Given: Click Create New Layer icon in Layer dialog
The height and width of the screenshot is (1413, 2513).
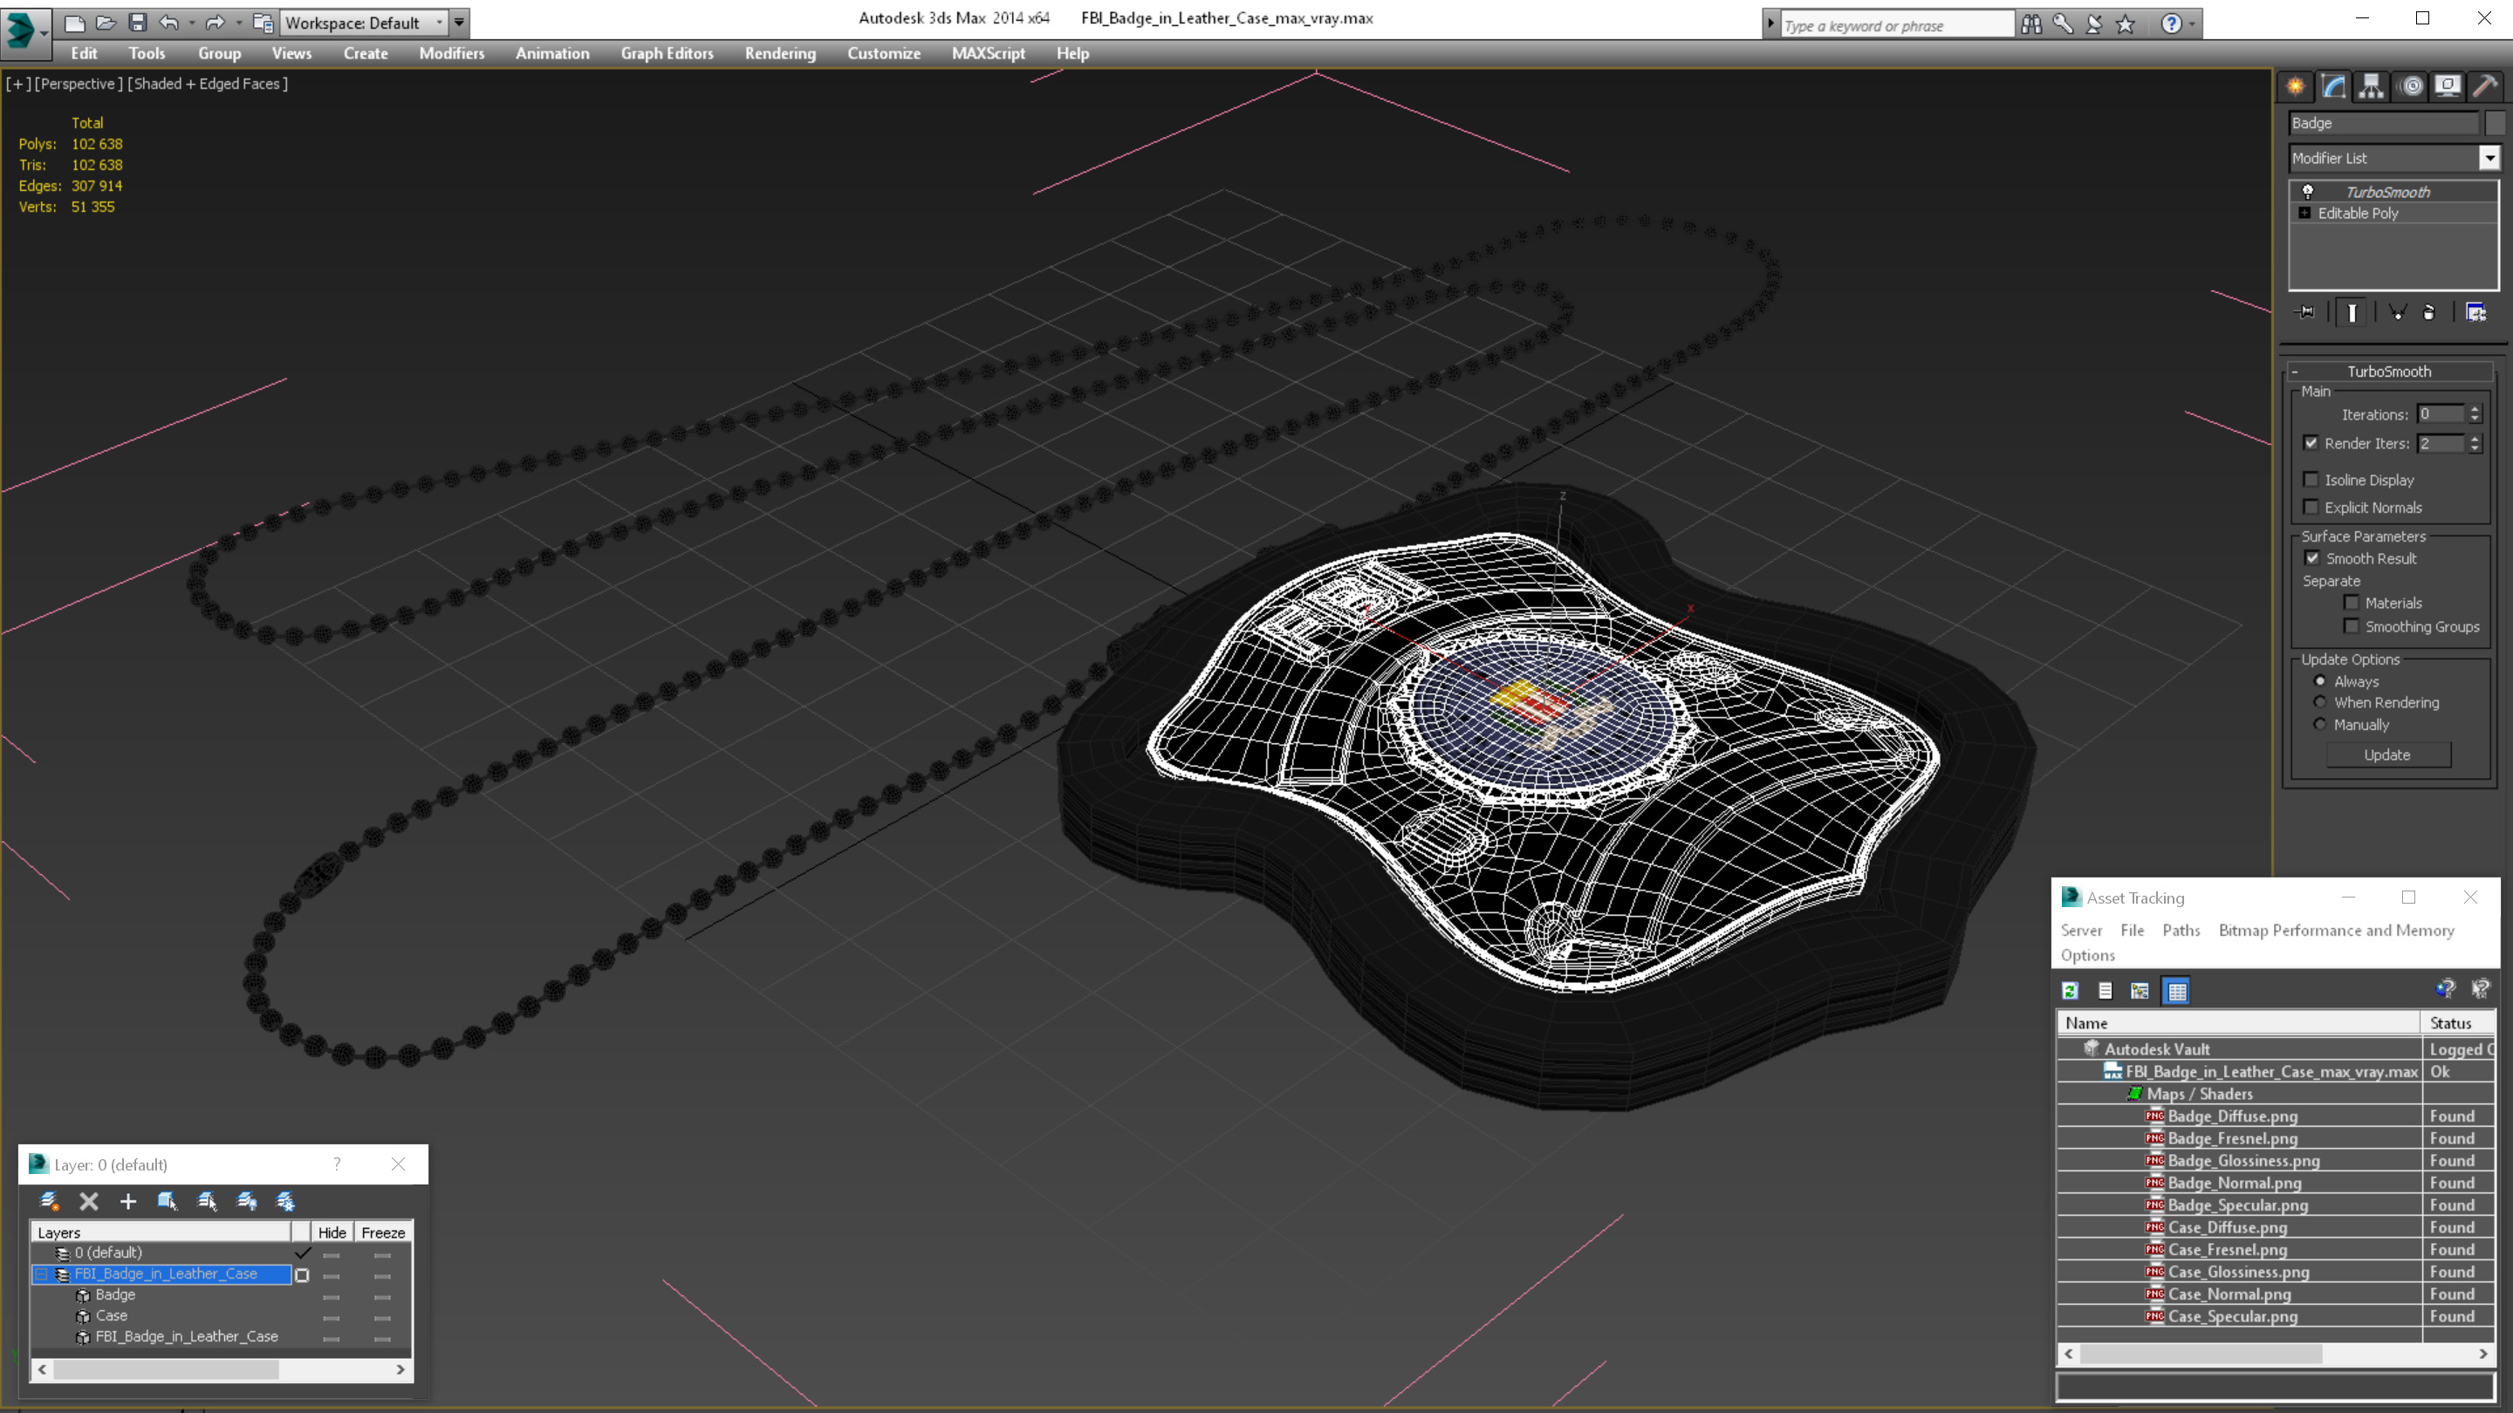Looking at the screenshot, I should 49,1201.
